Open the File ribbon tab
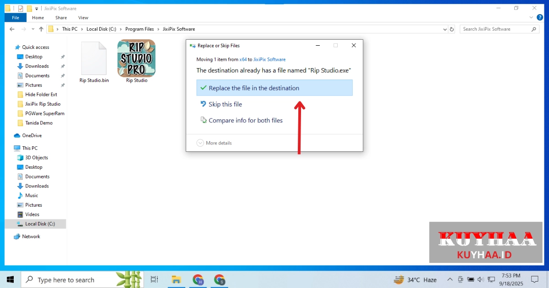The width and height of the screenshot is (549, 288). tap(16, 18)
